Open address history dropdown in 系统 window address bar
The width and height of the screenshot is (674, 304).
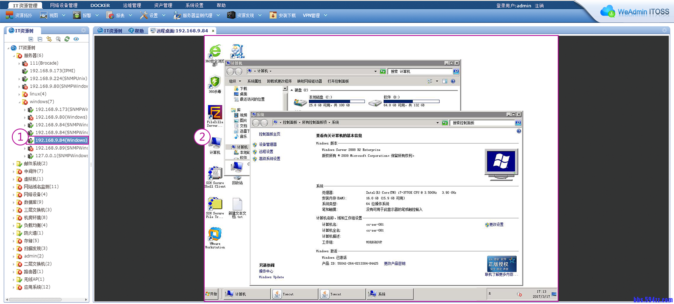click(438, 123)
